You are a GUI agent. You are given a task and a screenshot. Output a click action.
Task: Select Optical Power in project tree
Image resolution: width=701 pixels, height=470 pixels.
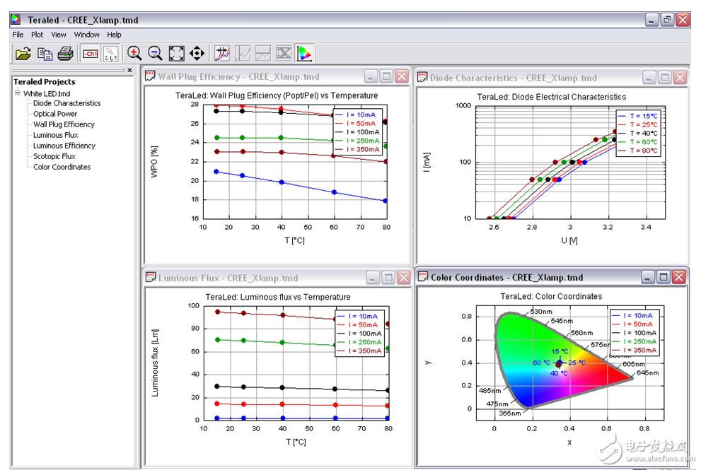55,114
